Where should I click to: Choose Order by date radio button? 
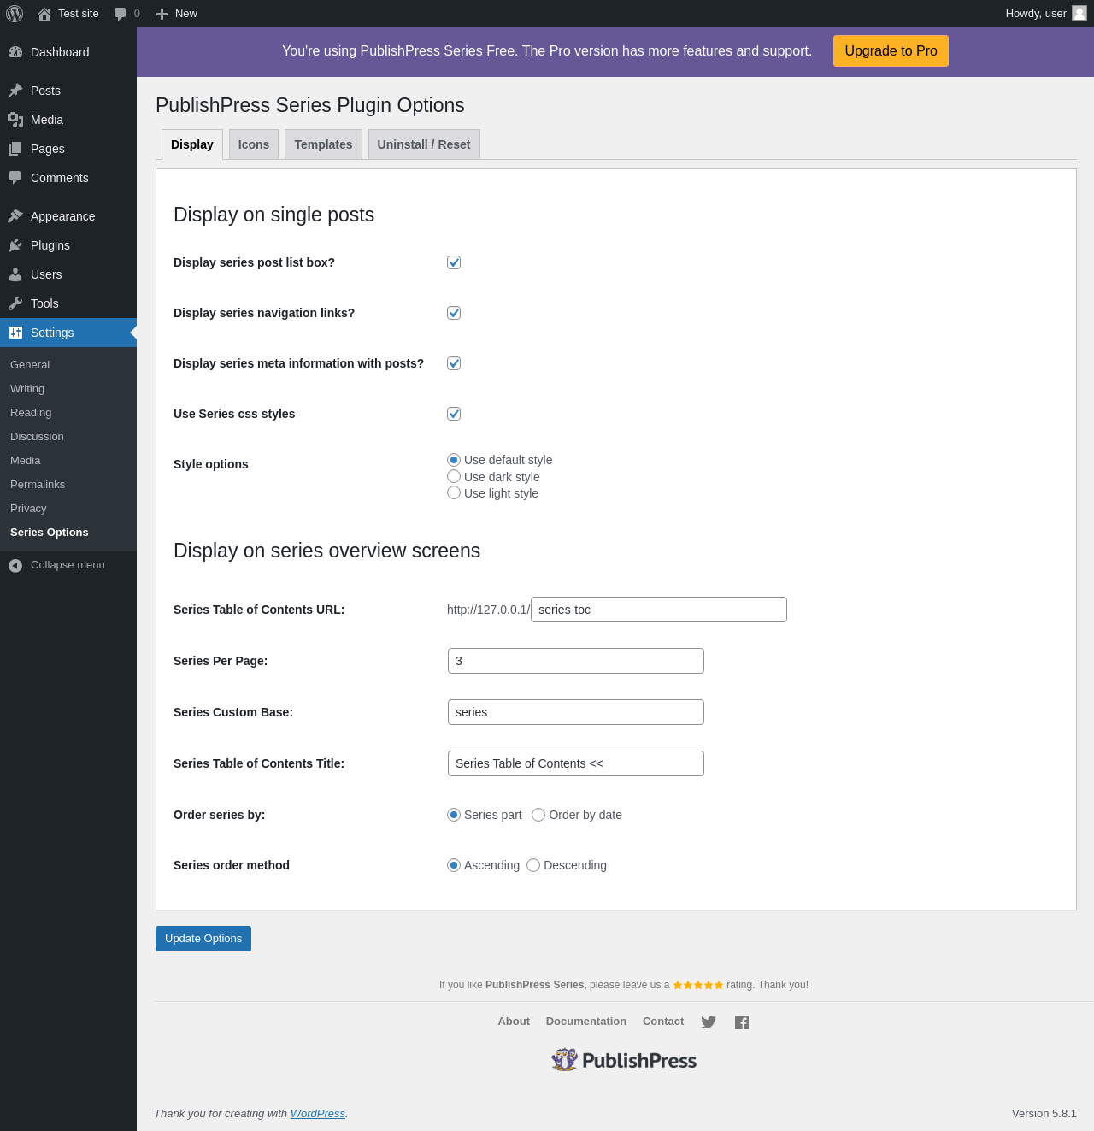point(538,815)
